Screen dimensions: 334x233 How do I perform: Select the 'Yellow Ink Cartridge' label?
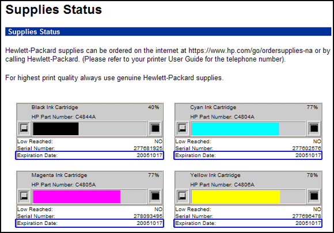[215, 175]
